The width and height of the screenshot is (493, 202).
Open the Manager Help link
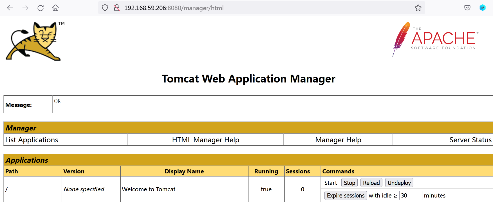click(x=338, y=140)
